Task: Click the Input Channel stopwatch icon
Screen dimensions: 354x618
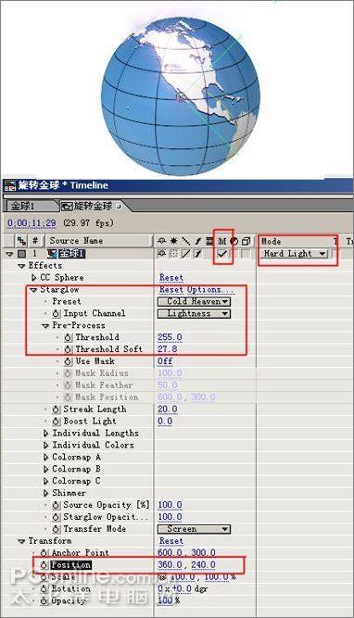Action: (x=57, y=313)
